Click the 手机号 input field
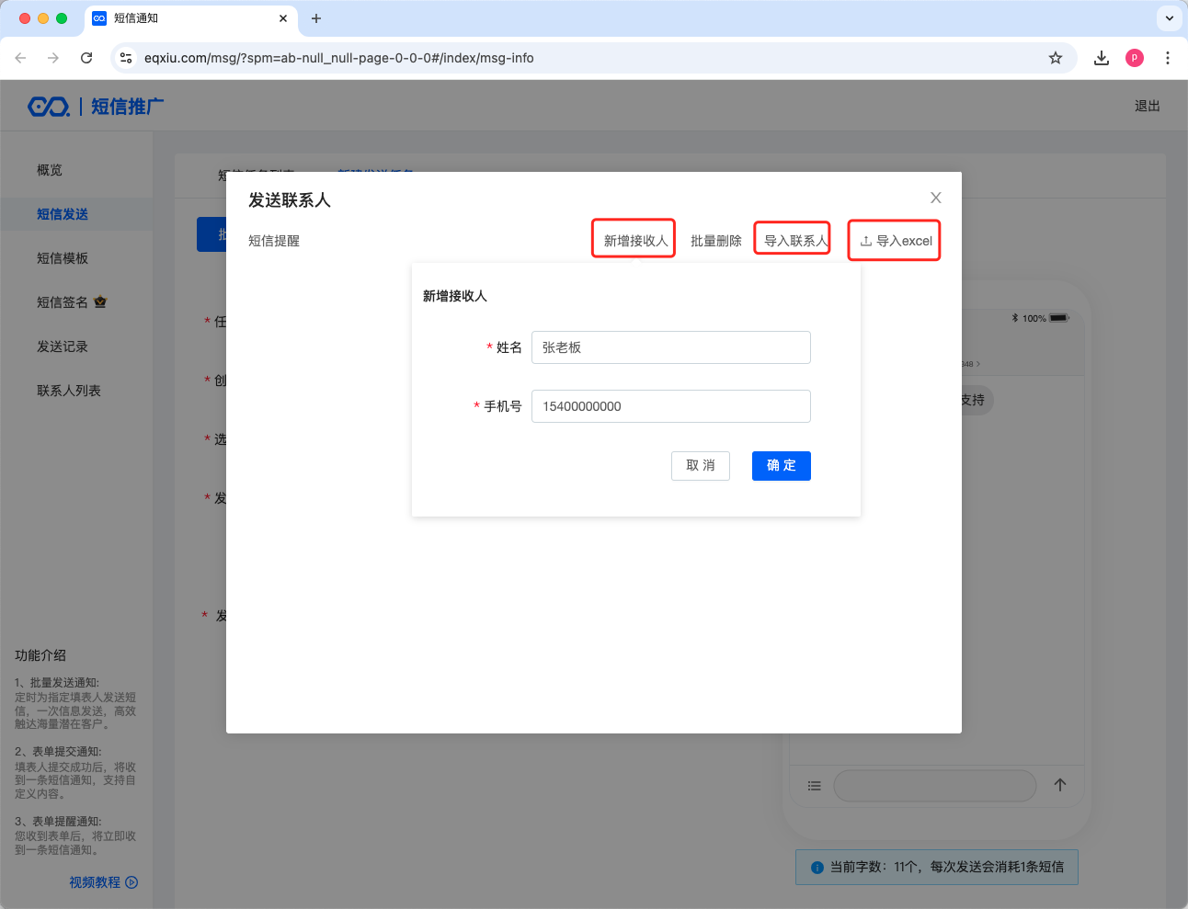The height and width of the screenshot is (909, 1188). coord(670,406)
